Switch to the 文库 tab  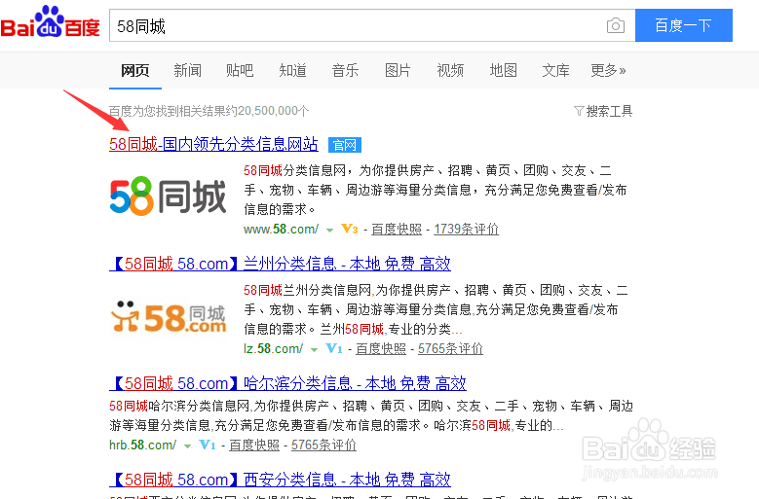[555, 71]
